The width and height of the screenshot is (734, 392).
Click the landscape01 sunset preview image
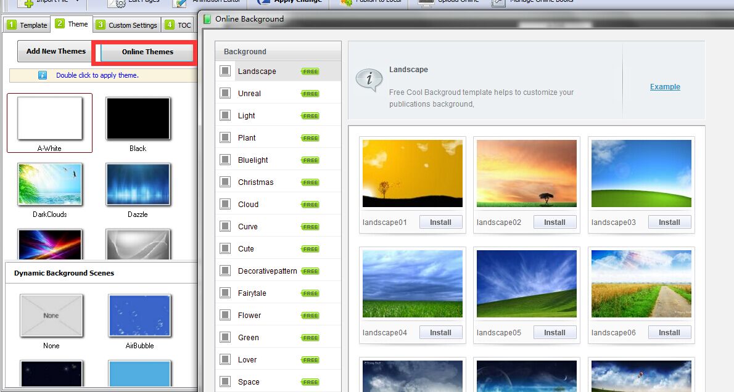click(413, 174)
